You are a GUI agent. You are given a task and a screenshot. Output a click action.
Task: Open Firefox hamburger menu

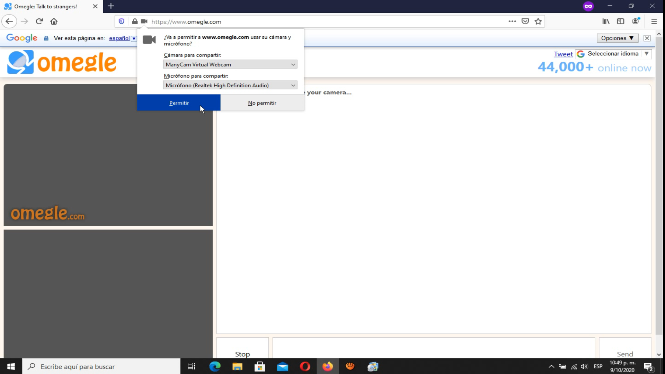coord(654,21)
